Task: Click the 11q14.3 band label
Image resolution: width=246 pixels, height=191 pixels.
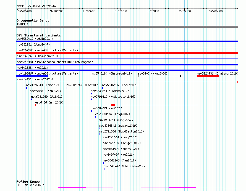Action: click(x=22, y=24)
